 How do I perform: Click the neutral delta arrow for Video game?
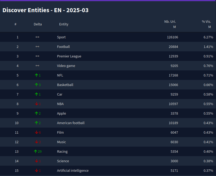(x=37, y=66)
